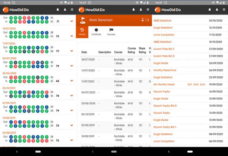Viewport: 228px width, 156px height.
Task: Expand the 20/06/2020 round scoring 68
Action: (72, 81)
